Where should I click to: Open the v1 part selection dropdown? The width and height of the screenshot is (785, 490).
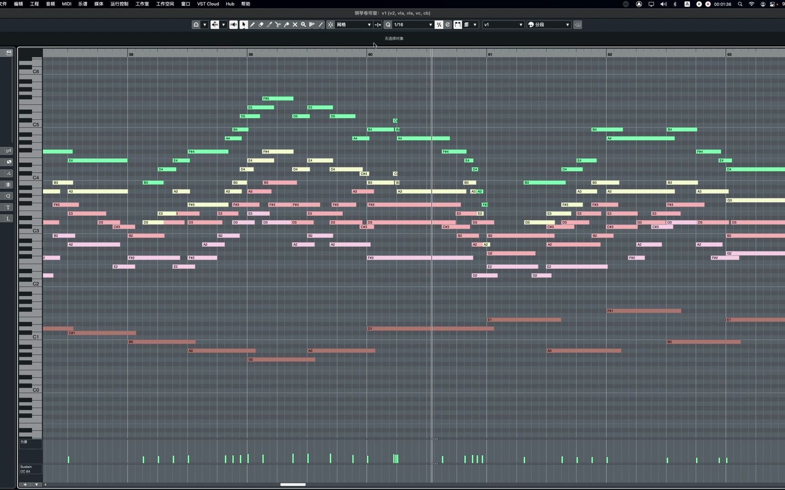point(503,24)
